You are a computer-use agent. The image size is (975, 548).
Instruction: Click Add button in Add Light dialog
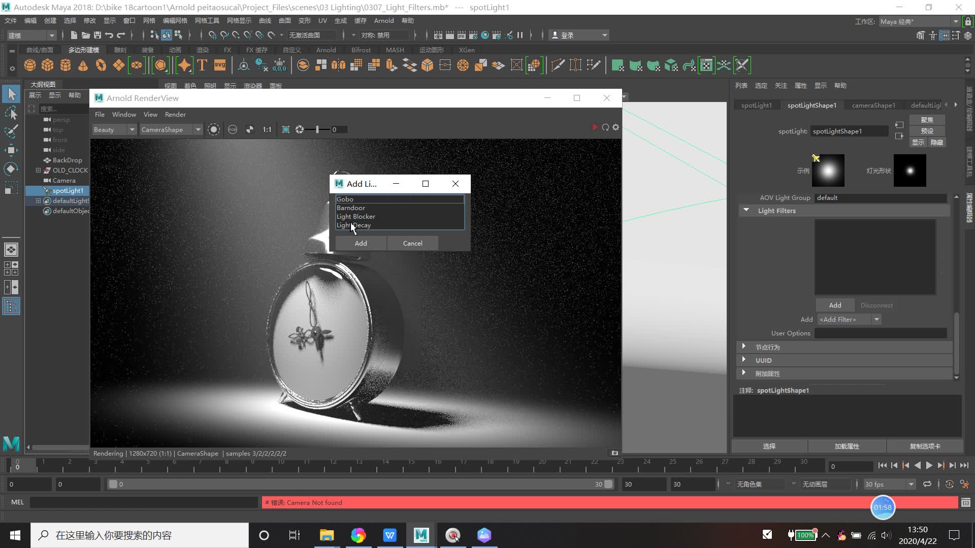(361, 243)
